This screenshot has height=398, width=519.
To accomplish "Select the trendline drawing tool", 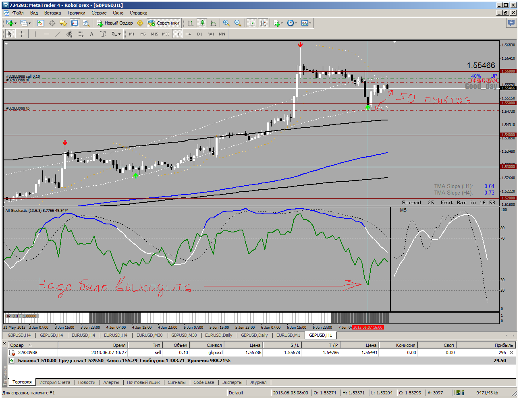I will tap(58, 34).
